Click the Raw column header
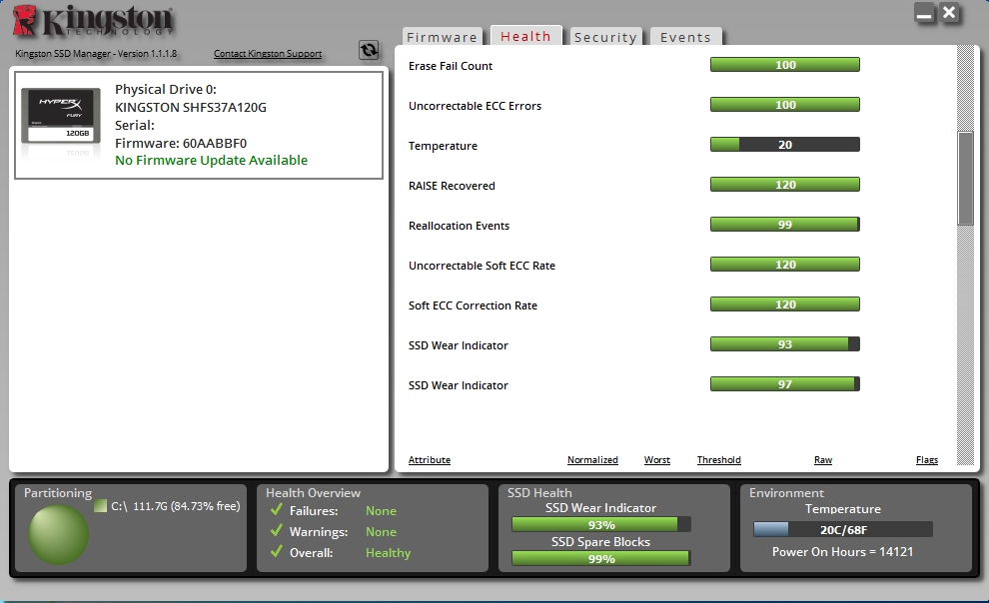Screen dimensions: 989x603 click(x=823, y=460)
